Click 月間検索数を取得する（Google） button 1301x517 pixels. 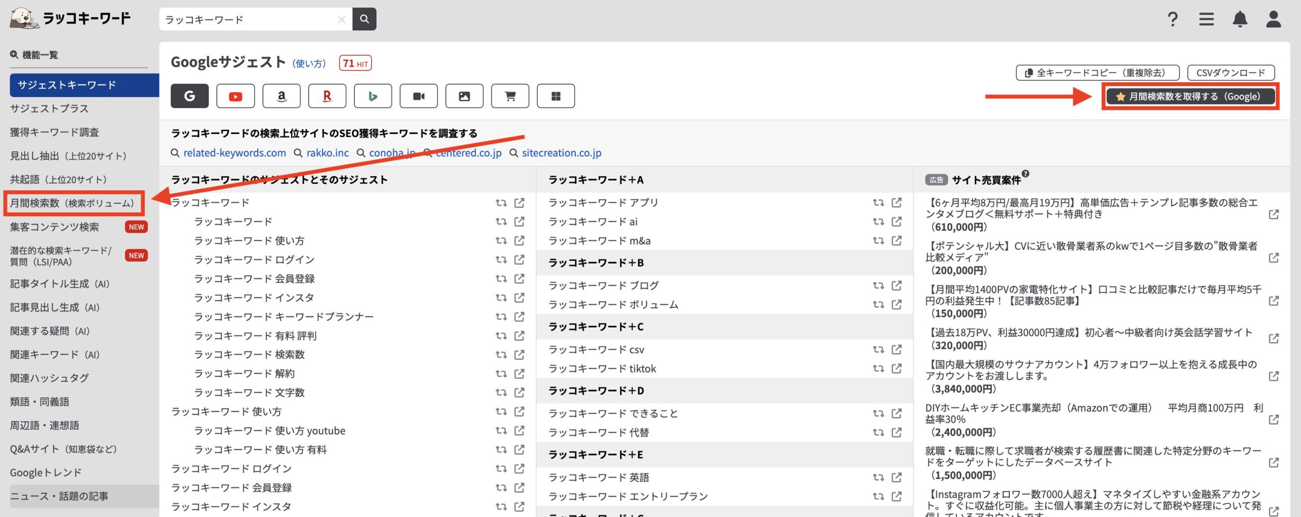click(1190, 96)
